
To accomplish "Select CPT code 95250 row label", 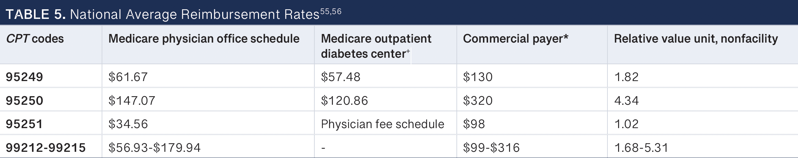I will (24, 100).
